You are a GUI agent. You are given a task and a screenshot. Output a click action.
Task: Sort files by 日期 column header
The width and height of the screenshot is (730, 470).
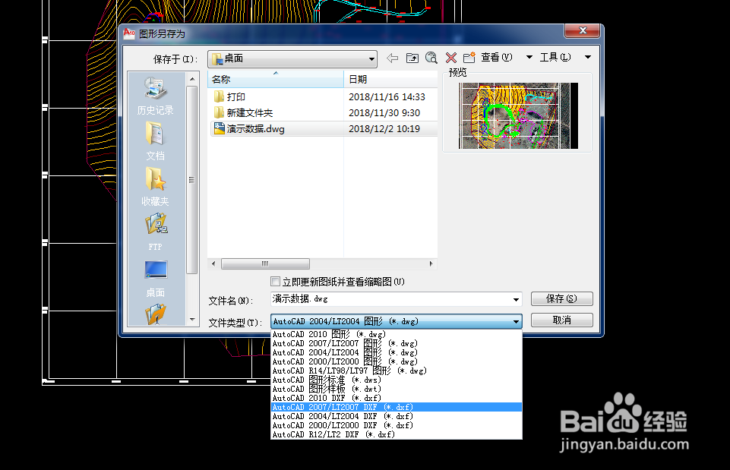point(390,79)
